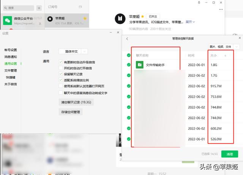243x175 pixels.
Task: Uncheck the row sized 526.0M
Action: (129, 139)
